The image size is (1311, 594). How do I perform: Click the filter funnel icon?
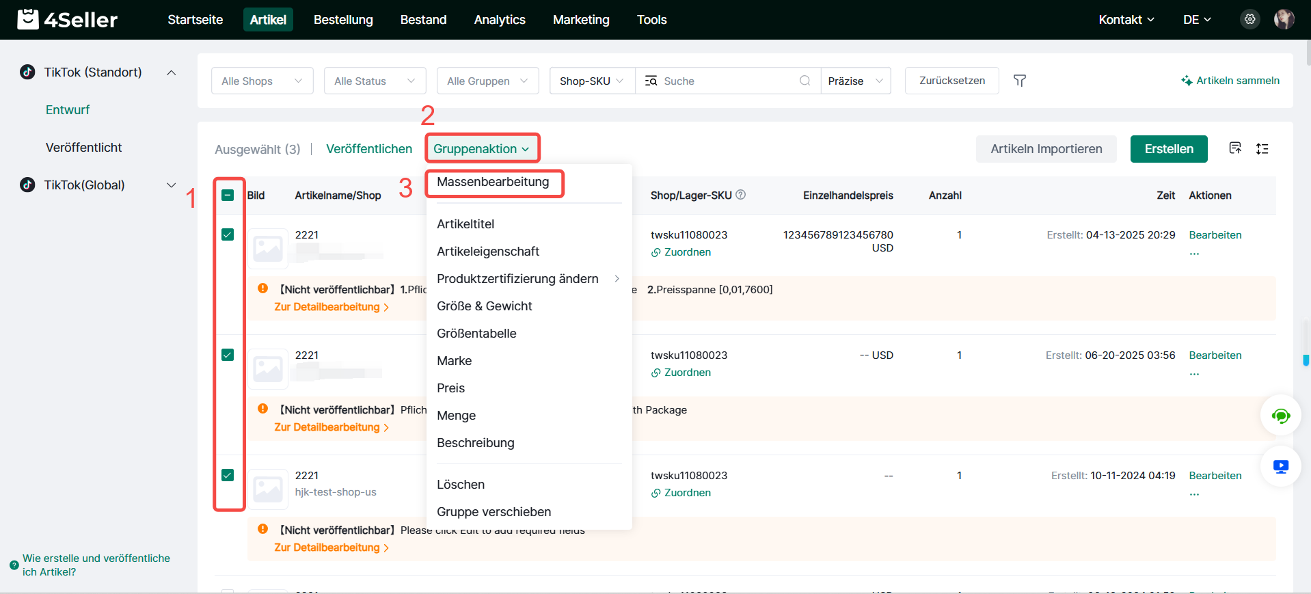pyautogui.click(x=1019, y=81)
